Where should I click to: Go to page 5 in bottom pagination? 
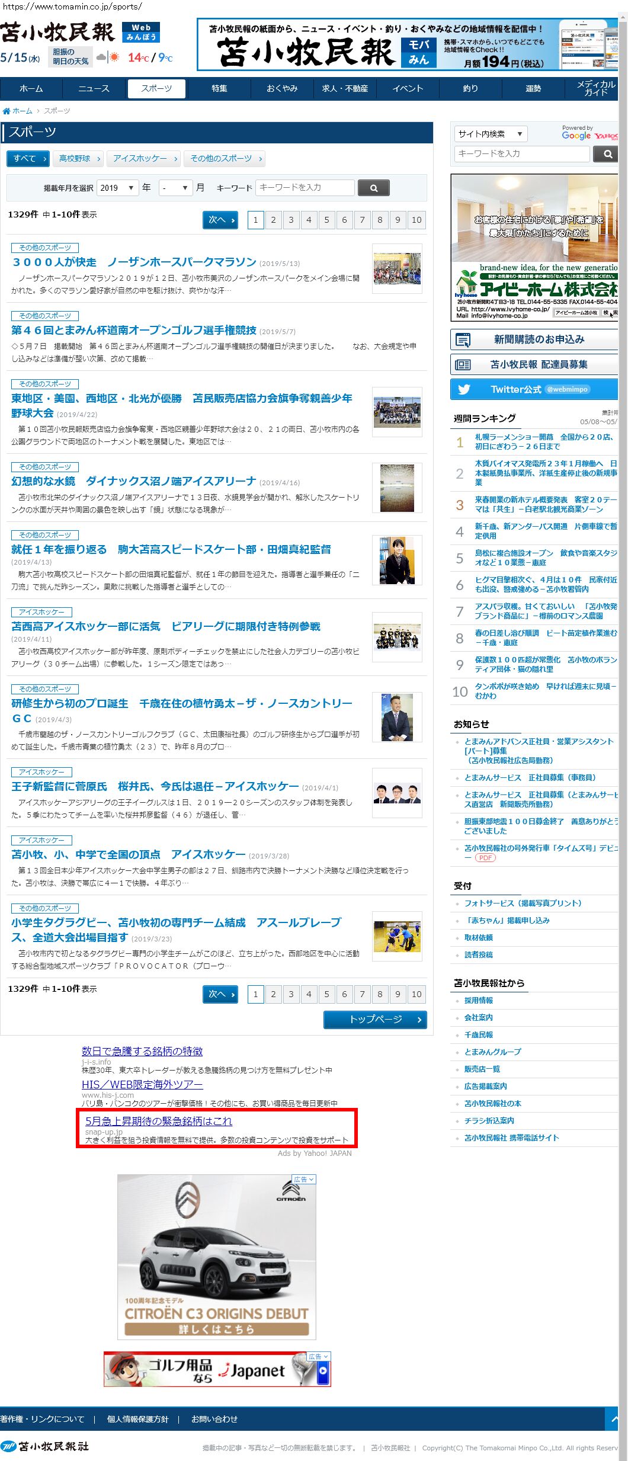point(326,994)
